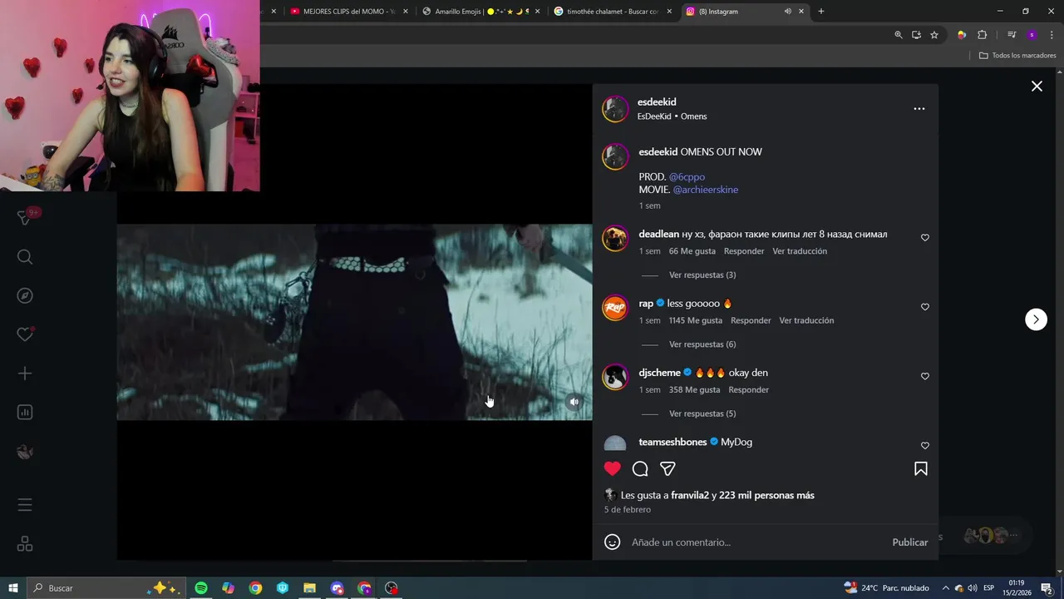View '358 Me gusta' on djscheme's comment
1064x599 pixels.
click(694, 390)
